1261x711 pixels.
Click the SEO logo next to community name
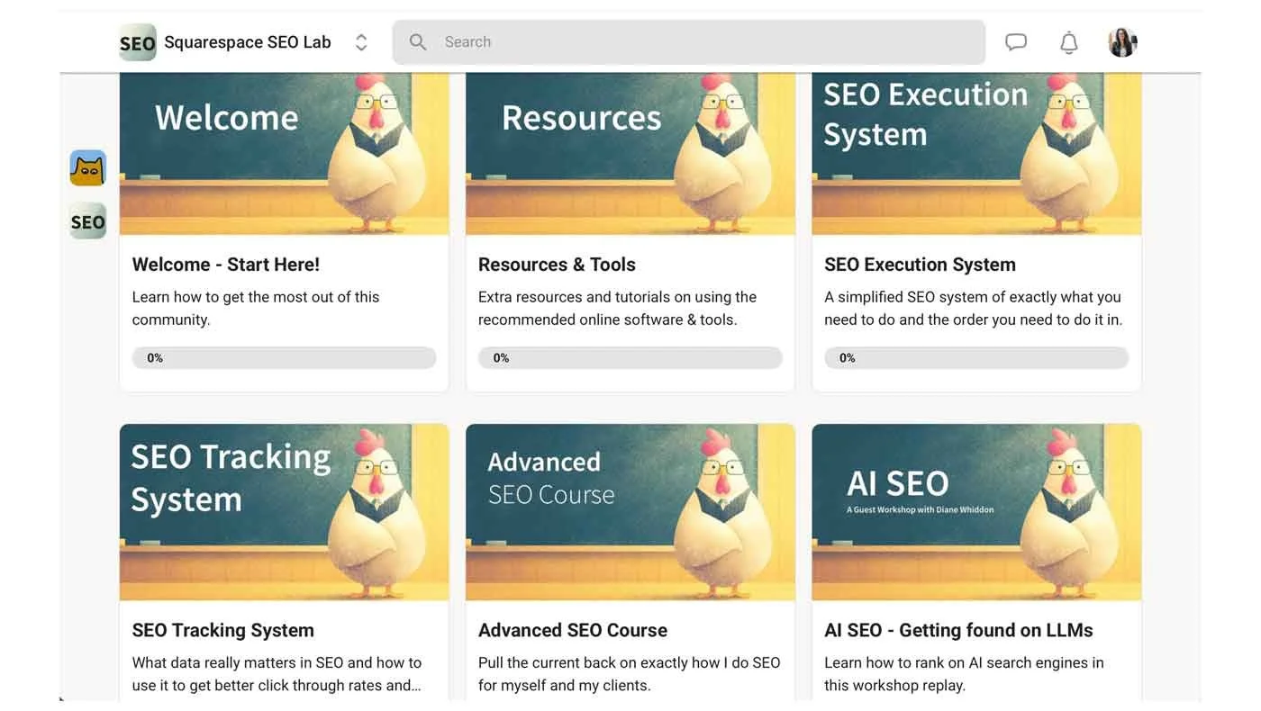pyautogui.click(x=137, y=41)
